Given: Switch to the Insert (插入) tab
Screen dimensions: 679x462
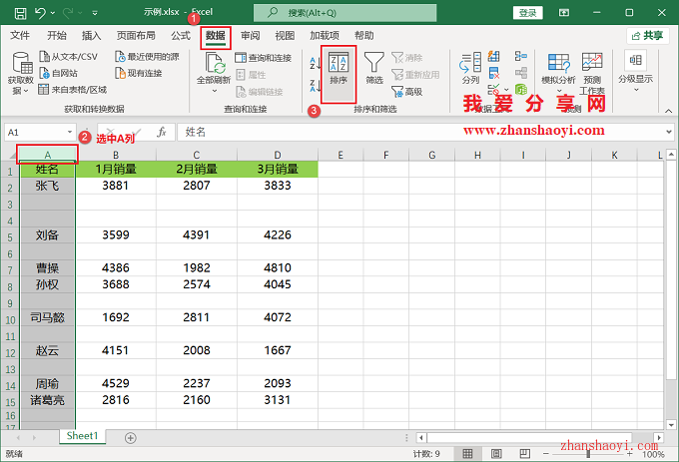Looking at the screenshot, I should (x=92, y=36).
